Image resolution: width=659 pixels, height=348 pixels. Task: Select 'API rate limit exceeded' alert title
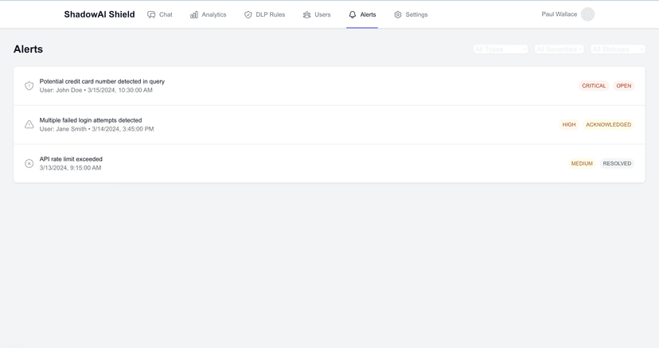[71, 159]
